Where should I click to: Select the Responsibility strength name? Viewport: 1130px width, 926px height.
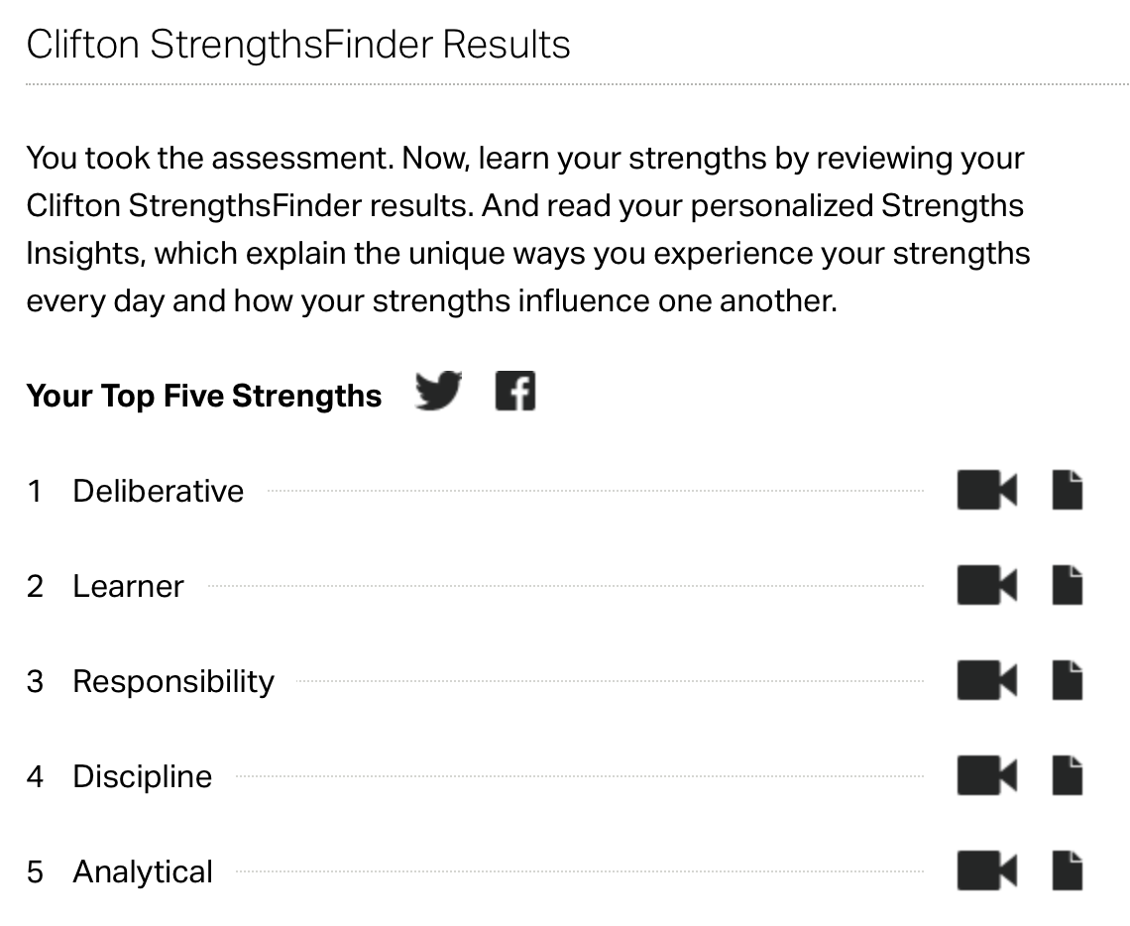pyautogui.click(x=173, y=681)
